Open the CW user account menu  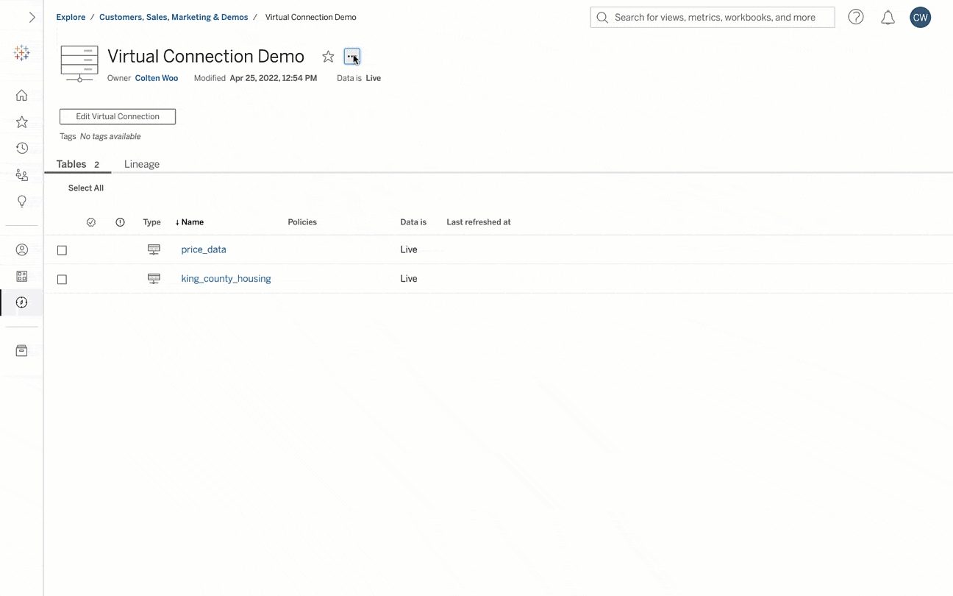920,18
